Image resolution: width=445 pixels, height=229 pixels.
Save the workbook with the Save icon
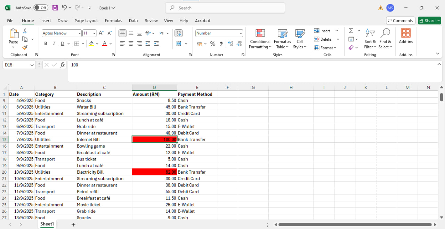point(55,8)
